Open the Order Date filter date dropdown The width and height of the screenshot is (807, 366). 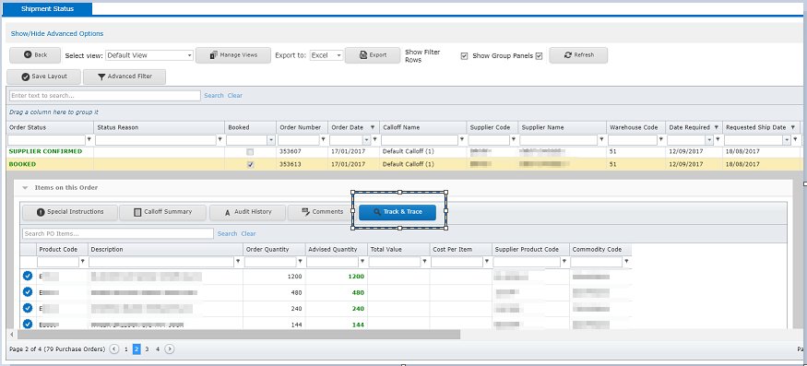click(367, 140)
